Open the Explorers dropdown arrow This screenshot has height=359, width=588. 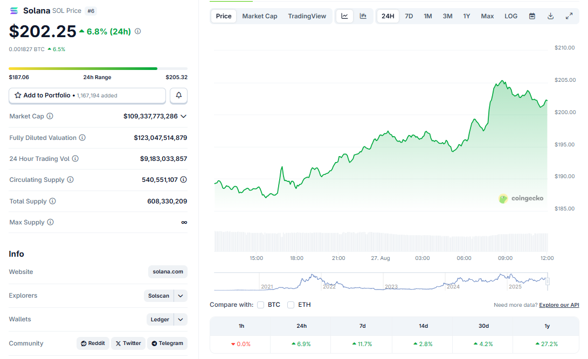[x=181, y=295]
